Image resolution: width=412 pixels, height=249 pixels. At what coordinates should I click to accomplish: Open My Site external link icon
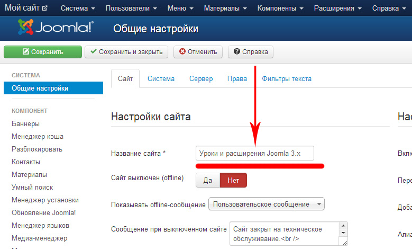click(x=44, y=8)
